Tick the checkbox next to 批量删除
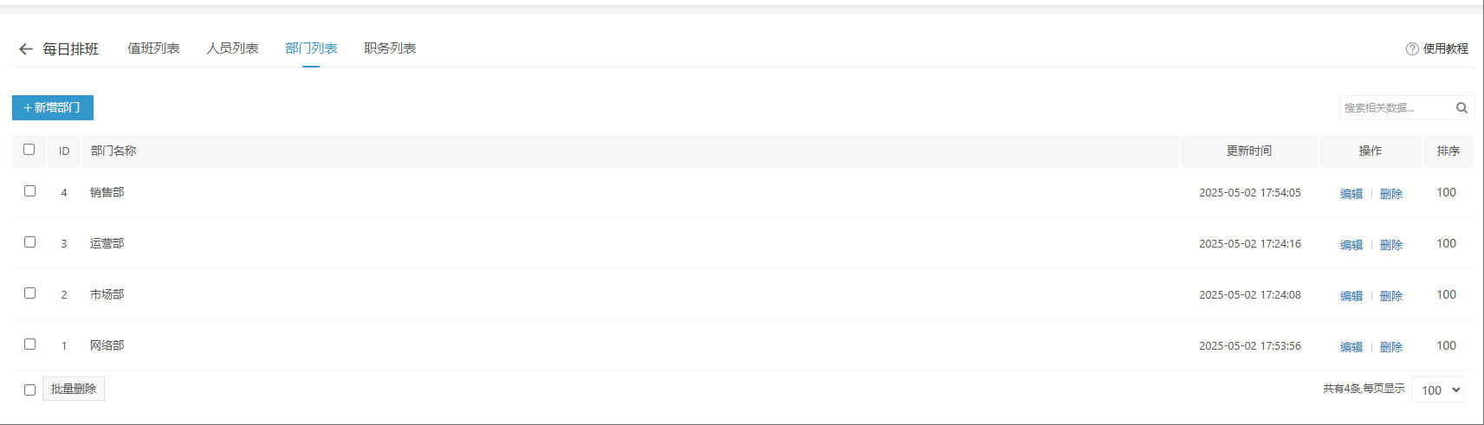Image resolution: width=1484 pixels, height=425 pixels. click(x=29, y=390)
